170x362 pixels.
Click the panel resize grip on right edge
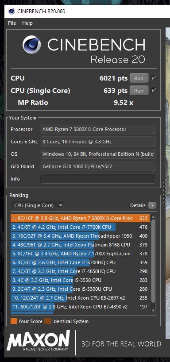click(164, 193)
